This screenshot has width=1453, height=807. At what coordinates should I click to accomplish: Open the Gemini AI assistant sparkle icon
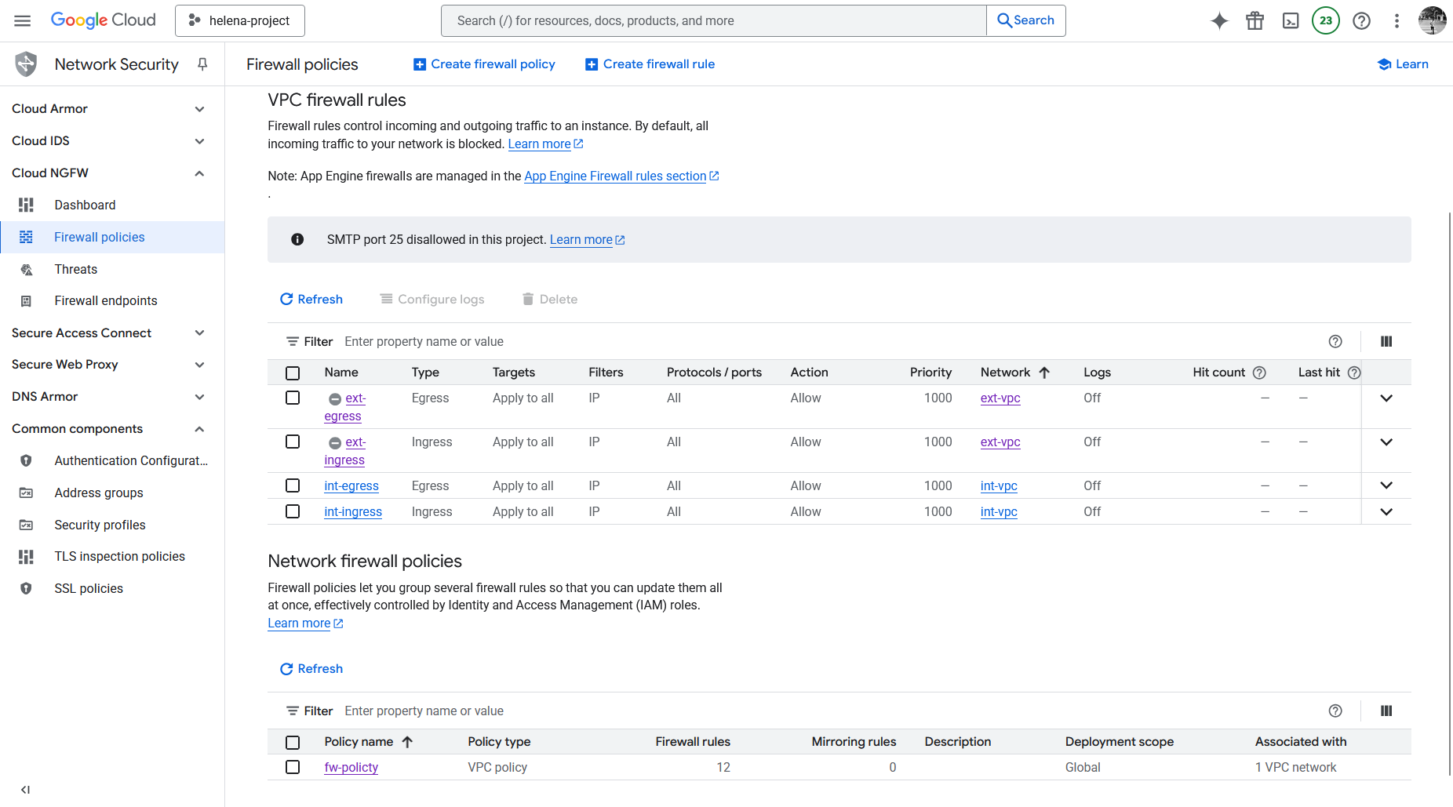click(1219, 21)
